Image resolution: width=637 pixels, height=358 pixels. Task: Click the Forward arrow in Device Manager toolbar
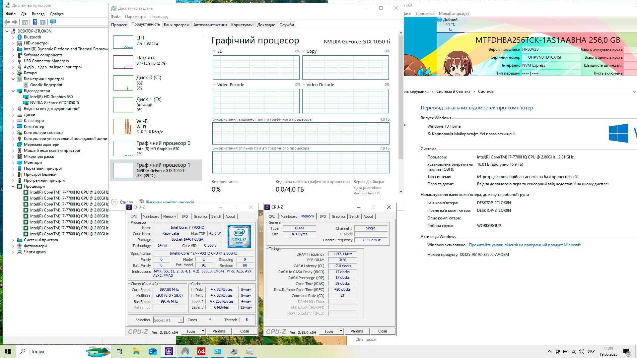[15, 22]
